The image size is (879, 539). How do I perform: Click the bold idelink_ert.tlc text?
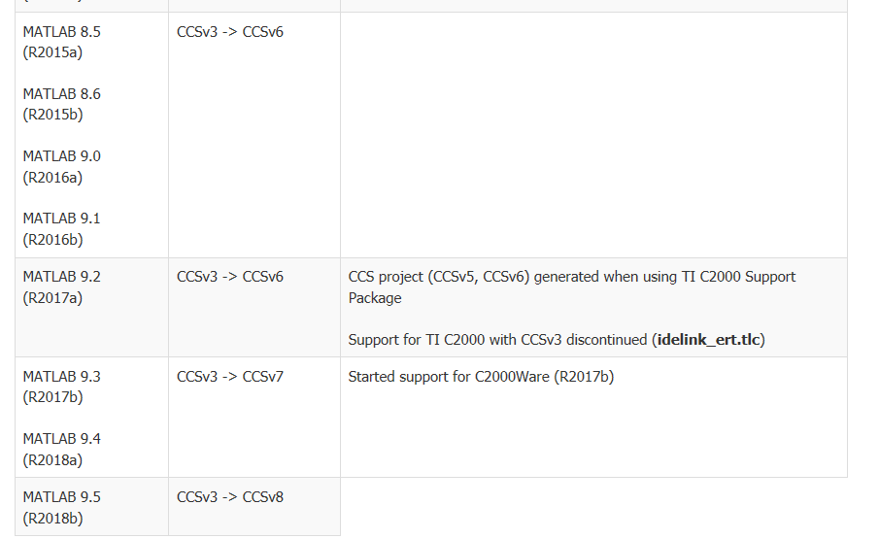pos(710,340)
